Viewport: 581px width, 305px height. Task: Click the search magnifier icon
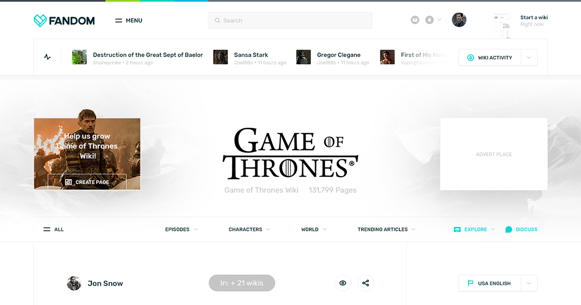click(x=217, y=20)
